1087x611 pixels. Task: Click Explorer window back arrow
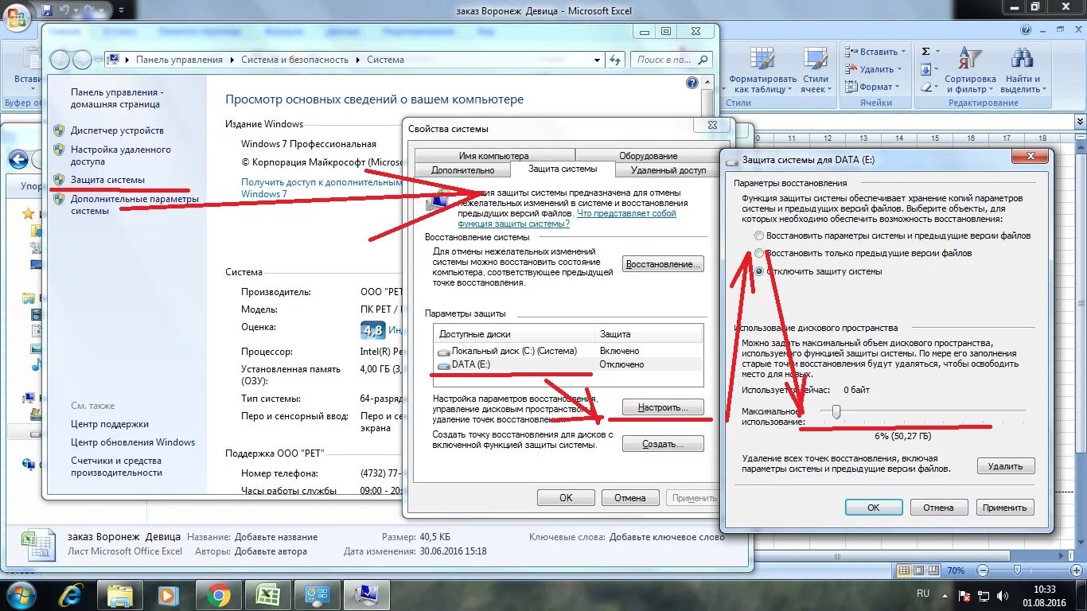18,160
